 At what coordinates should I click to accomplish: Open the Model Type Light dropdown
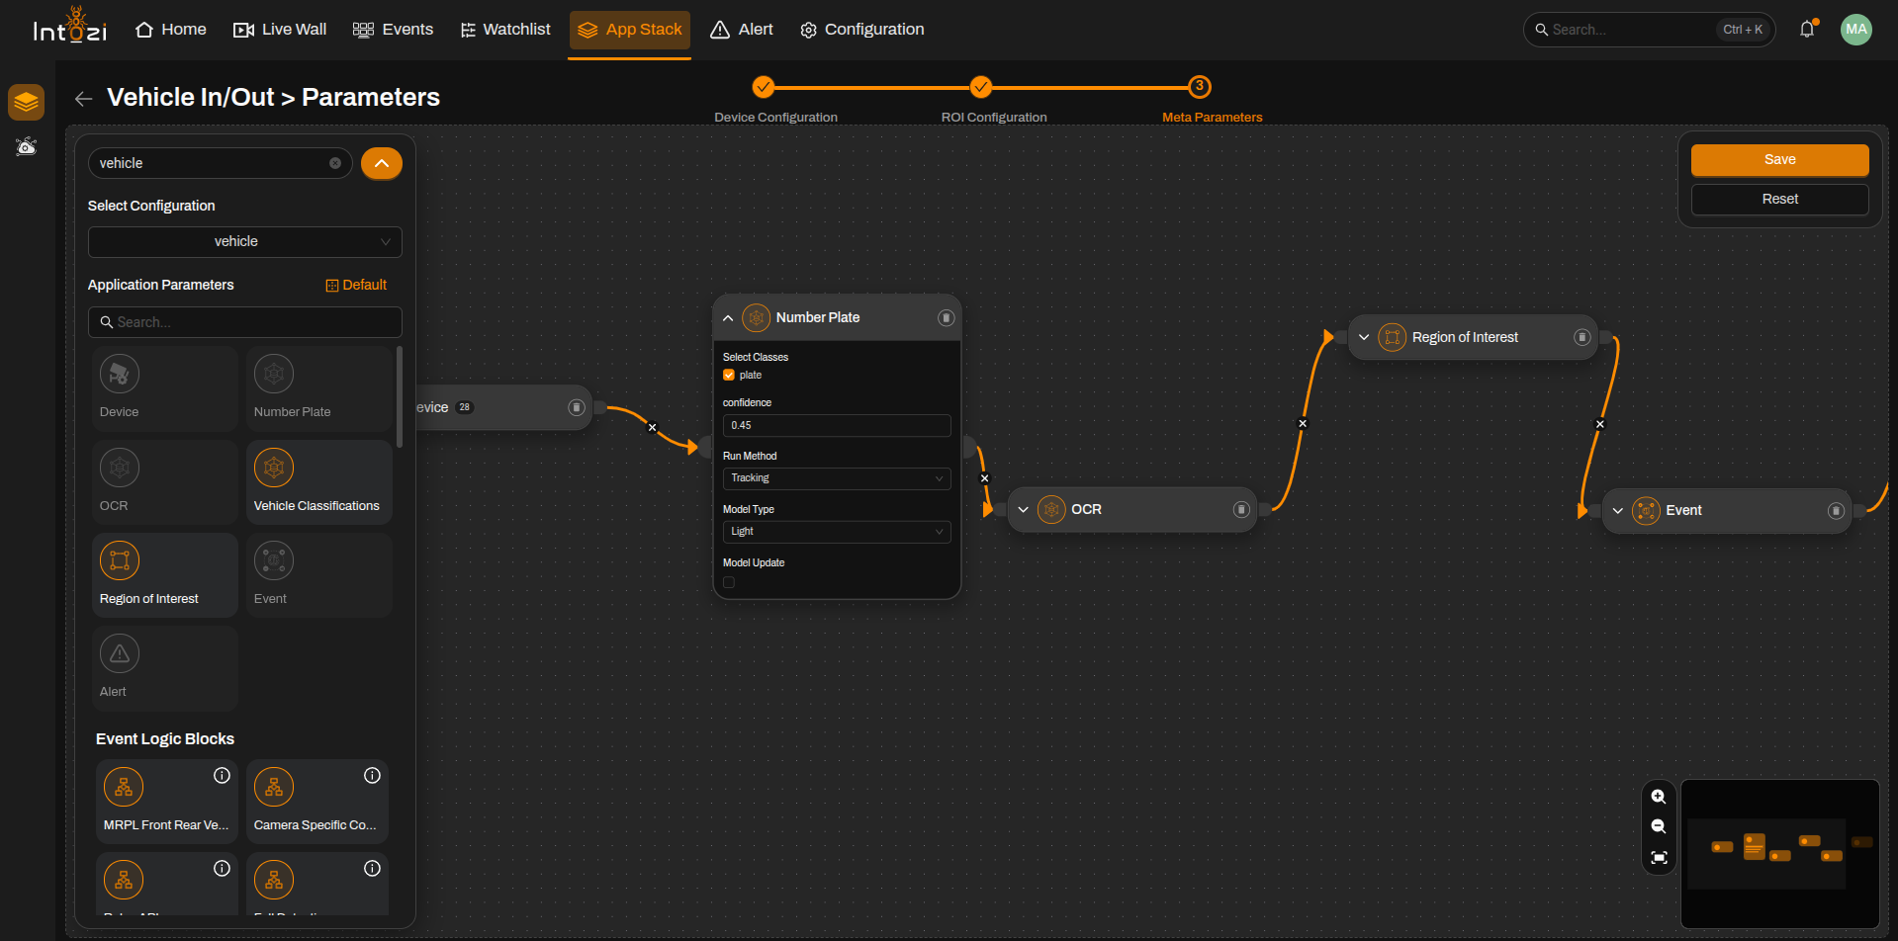(837, 532)
